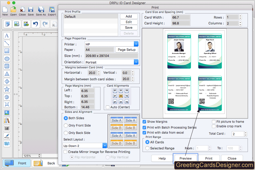This screenshot has height=170, width=255.
Task: Choose bottom-right card alignment icon
Action: tap(127, 102)
